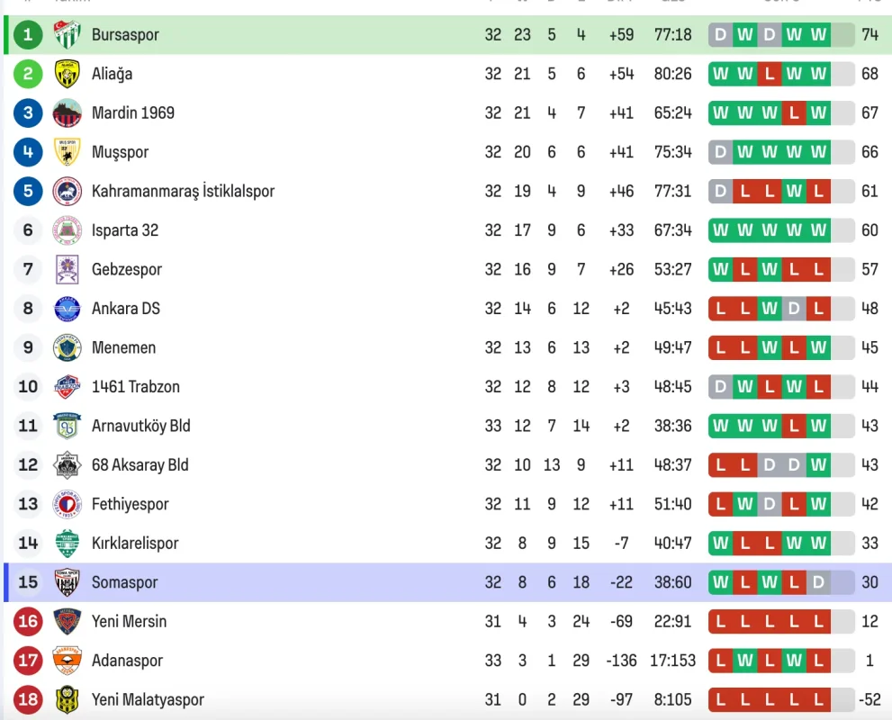Open the Somaspor team page

tap(124, 582)
